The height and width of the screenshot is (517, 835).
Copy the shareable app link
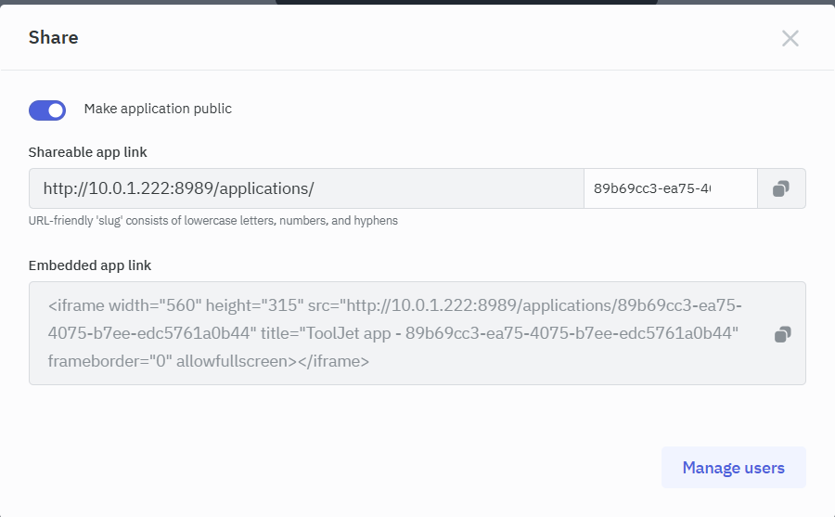(781, 188)
